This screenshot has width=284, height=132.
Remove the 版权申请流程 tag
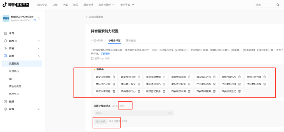(x=114, y=91)
